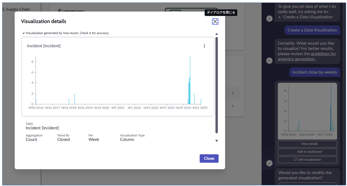
Task: Click the dialog vertical scrollbar thumb
Action: coord(217,85)
